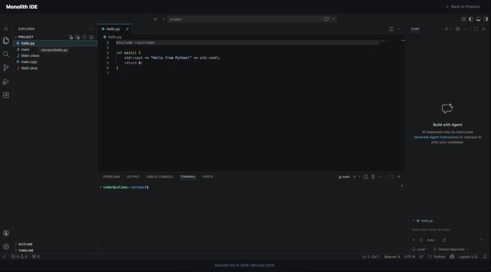
Task: Open the new chat dropdown arrow
Action: (x=451, y=29)
